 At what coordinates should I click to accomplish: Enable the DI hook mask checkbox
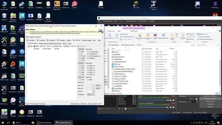coord(80,54)
